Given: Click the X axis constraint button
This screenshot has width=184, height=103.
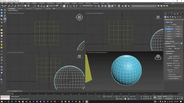Looking at the screenshot, I should [x=5, y=10].
